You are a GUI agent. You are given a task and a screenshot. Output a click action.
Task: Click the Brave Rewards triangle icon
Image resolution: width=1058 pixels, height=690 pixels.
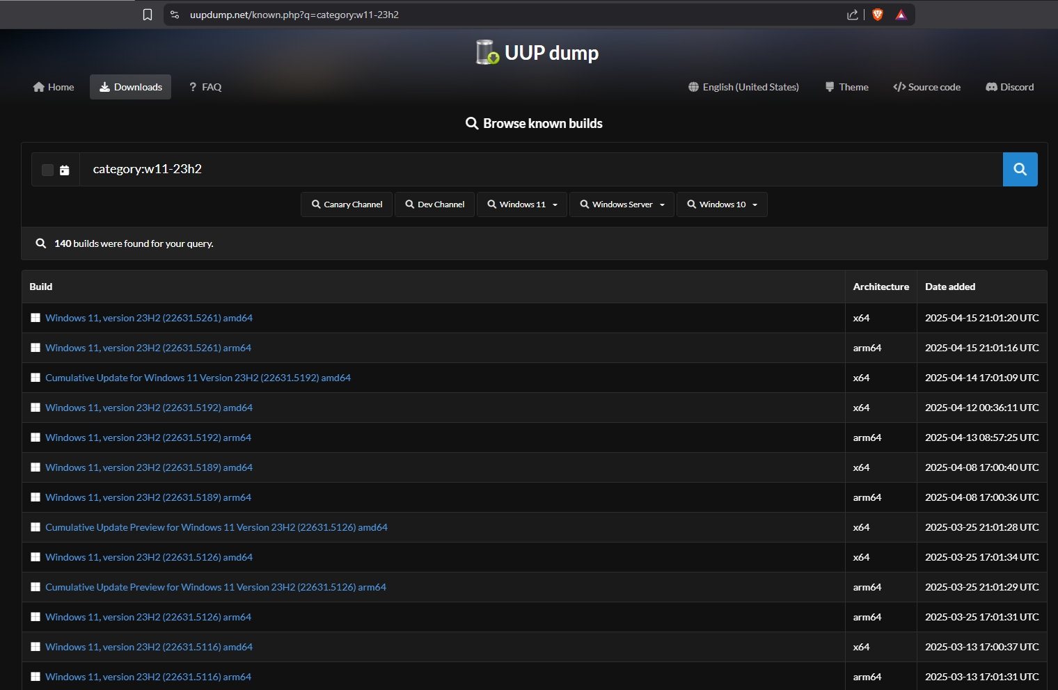click(901, 15)
